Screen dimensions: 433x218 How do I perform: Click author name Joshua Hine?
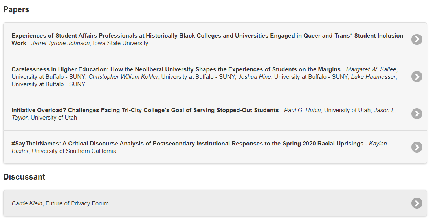254,77
